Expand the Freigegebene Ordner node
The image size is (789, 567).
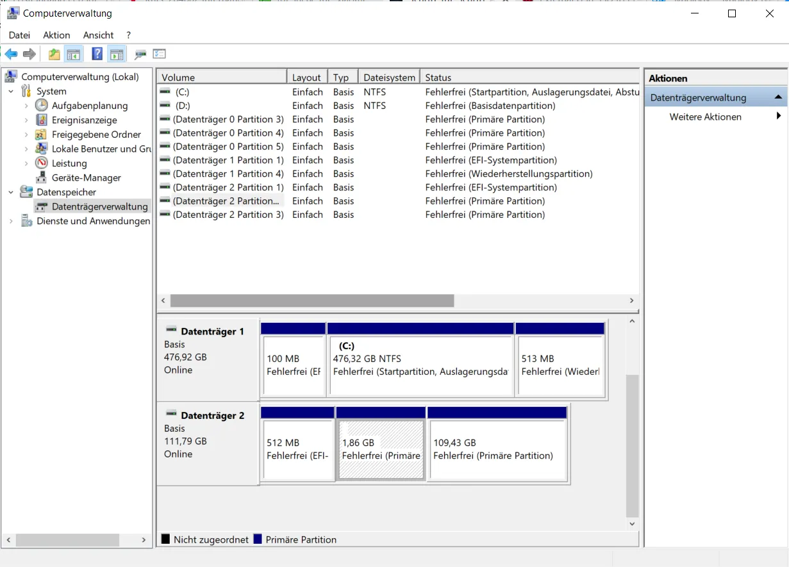(x=26, y=135)
